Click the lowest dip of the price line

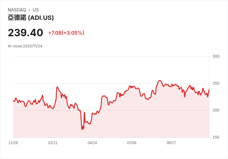[x=82, y=130]
